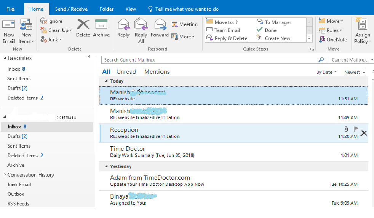Filter the list by Unread
The height and width of the screenshot is (218, 374).
pyautogui.click(x=126, y=72)
